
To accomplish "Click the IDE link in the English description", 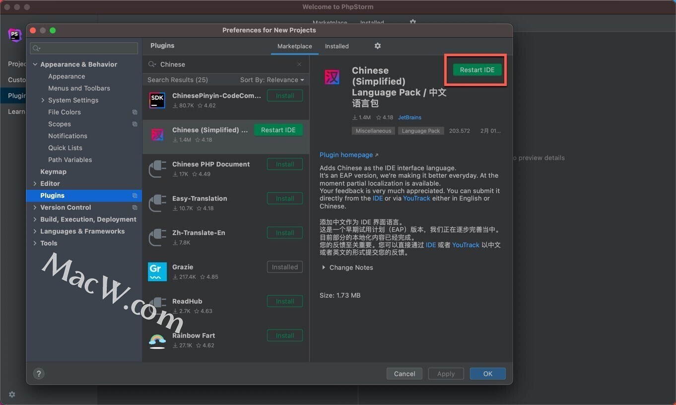I will (x=378, y=198).
